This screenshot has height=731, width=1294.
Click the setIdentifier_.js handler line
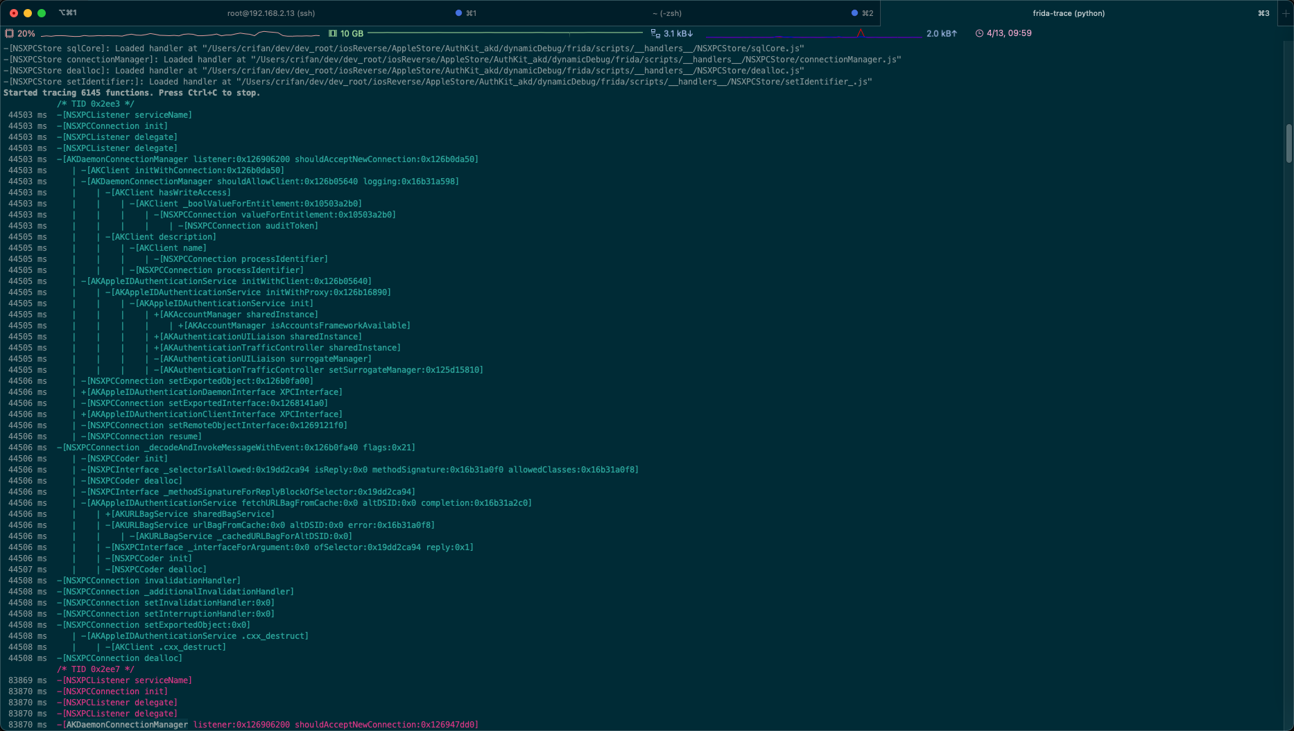click(438, 82)
